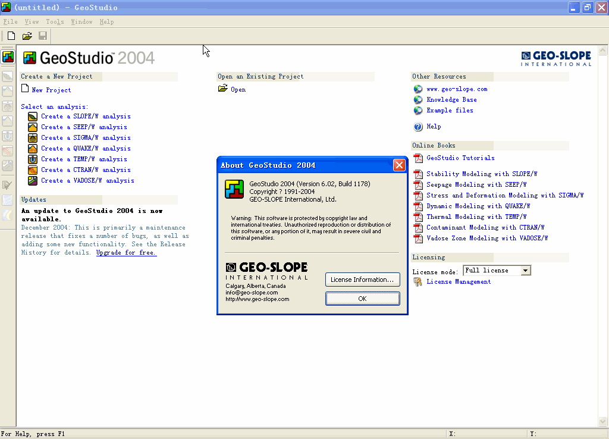
Task: Open the Knowledge Base link
Action: 451,100
